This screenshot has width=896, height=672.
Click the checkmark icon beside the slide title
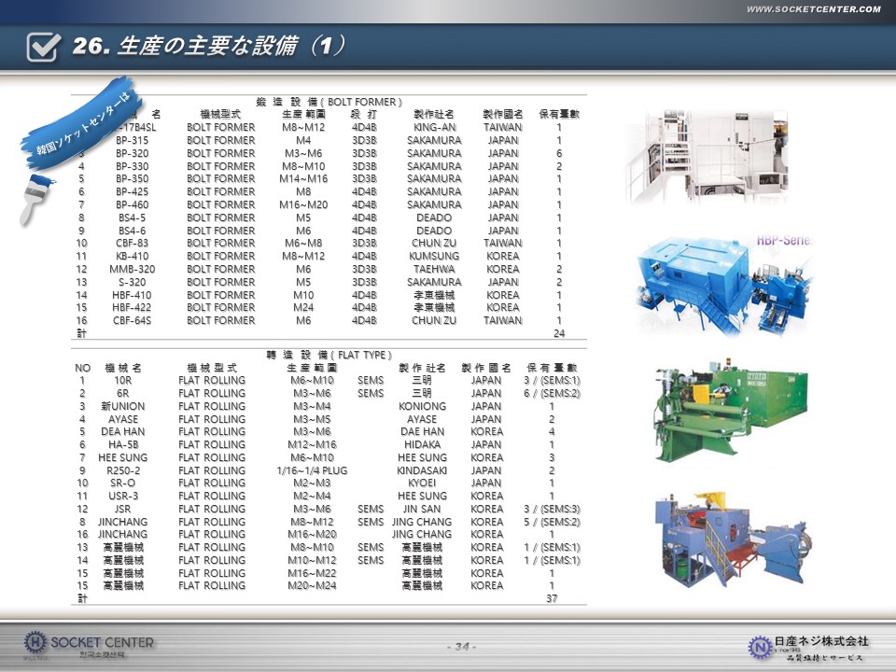[x=44, y=47]
